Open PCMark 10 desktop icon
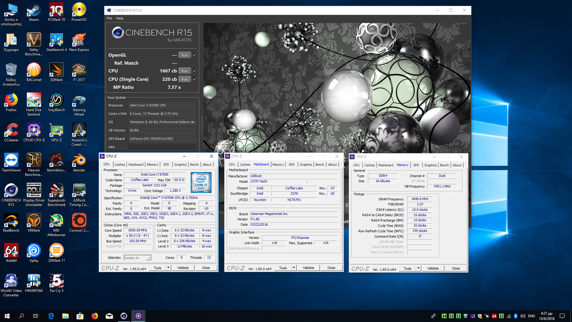This screenshot has width=572, height=322. (x=56, y=12)
